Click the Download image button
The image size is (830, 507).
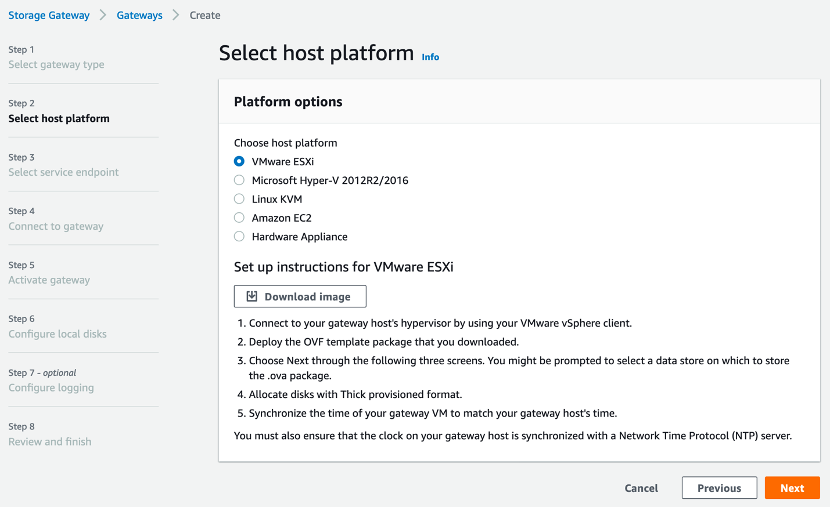pyautogui.click(x=300, y=296)
